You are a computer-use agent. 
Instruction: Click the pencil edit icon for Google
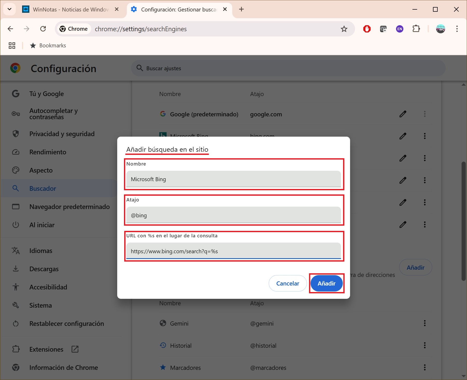click(403, 114)
